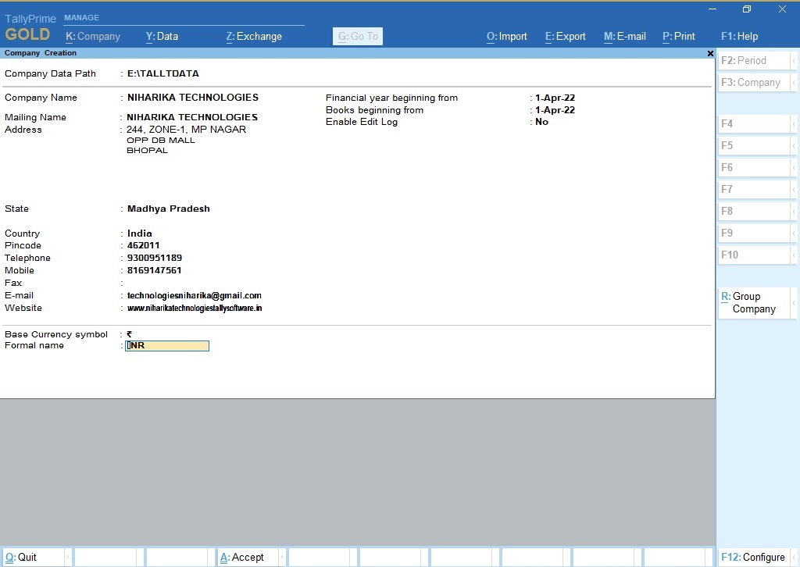The width and height of the screenshot is (800, 567).
Task: Expand the arrow next to F3: Company
Action: (794, 82)
